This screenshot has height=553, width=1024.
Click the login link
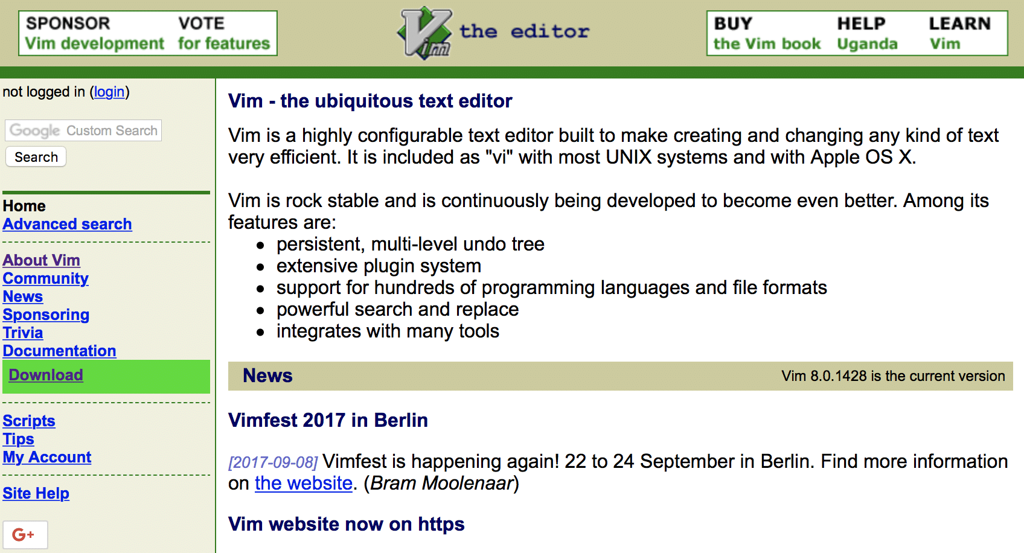[109, 92]
